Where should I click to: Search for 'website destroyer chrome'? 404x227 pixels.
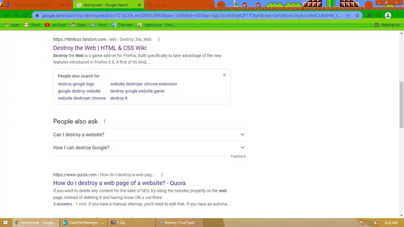pyautogui.click(x=82, y=98)
